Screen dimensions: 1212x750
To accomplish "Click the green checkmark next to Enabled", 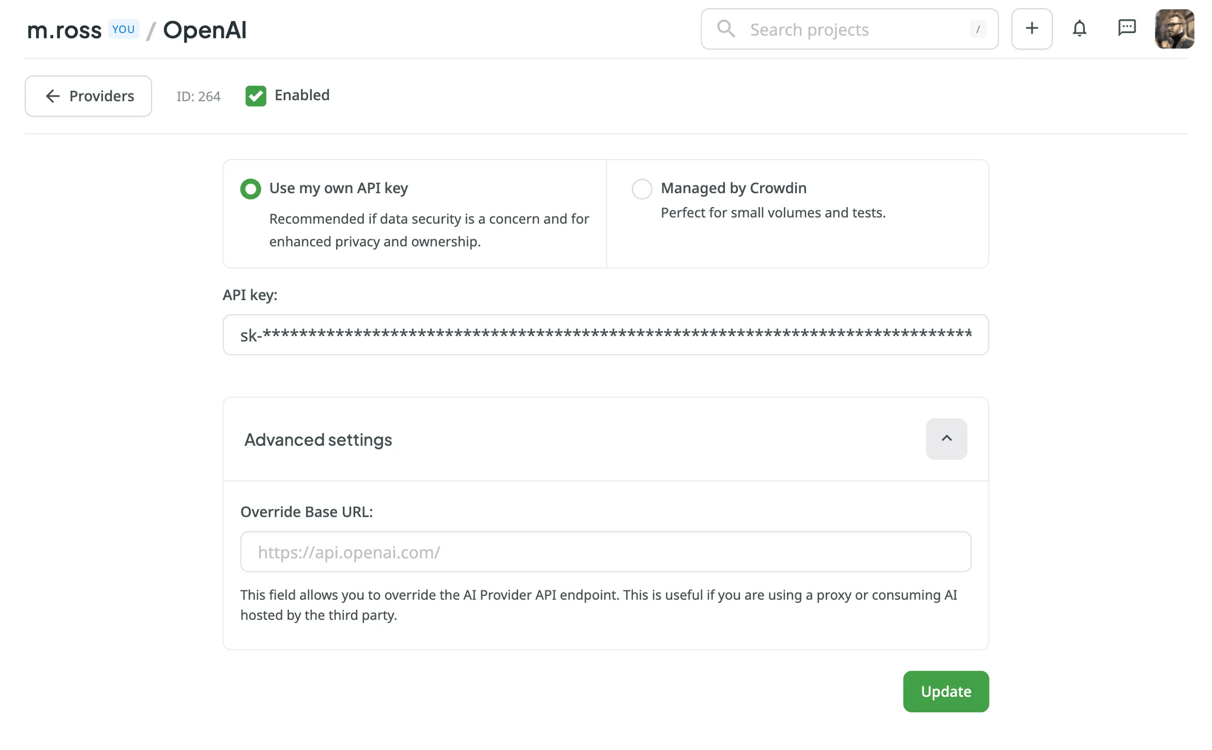I will pyautogui.click(x=255, y=96).
